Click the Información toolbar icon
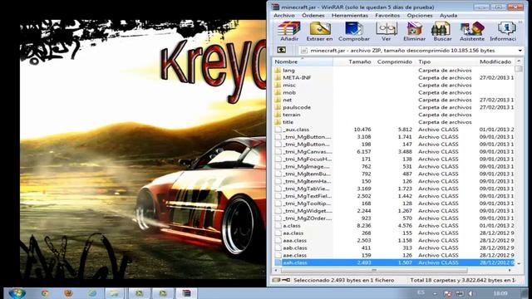The width and height of the screenshot is (532, 299). pyautogui.click(x=504, y=32)
